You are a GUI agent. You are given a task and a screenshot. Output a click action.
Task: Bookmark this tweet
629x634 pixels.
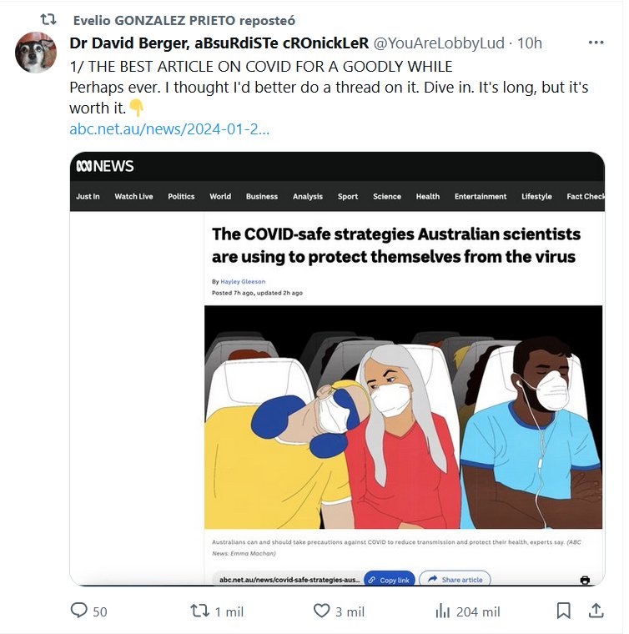tap(564, 611)
